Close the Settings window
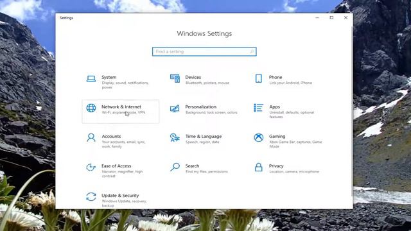The width and height of the screenshot is (411, 231). coord(345,18)
